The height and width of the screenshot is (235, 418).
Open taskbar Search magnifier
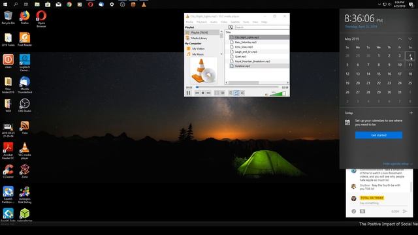point(16,5)
